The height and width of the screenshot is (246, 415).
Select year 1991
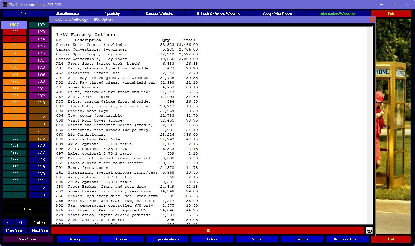[x=14, y=195]
